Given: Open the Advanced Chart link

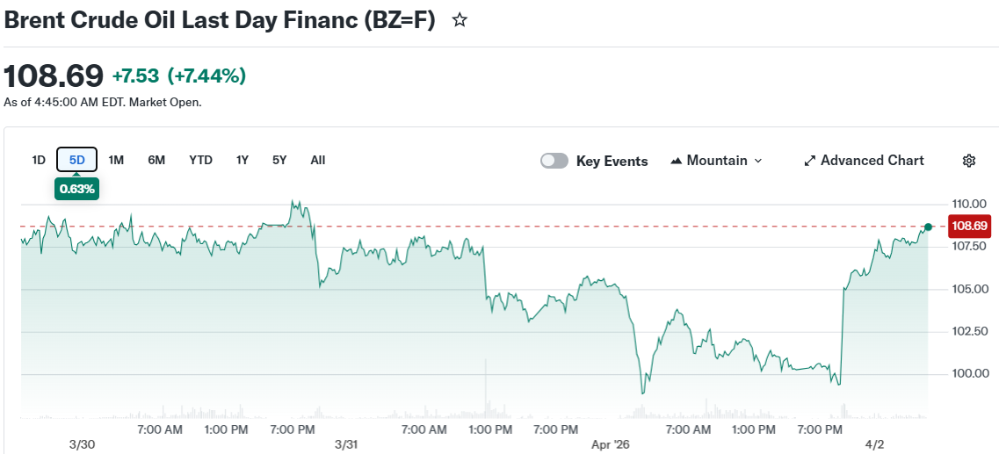Looking at the screenshot, I should coord(872,161).
